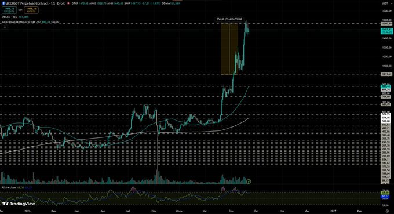Select the RSI 14 close indicator legend

point(17,187)
